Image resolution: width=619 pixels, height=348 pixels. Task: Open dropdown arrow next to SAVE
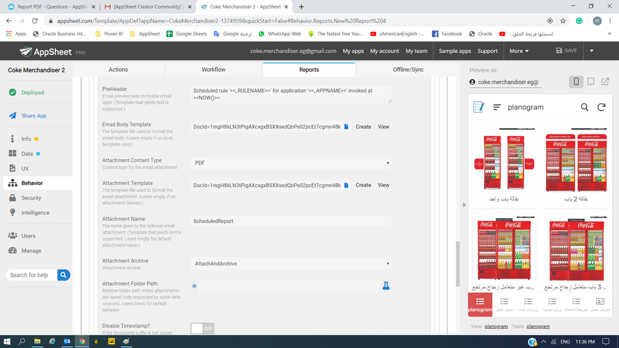point(591,51)
